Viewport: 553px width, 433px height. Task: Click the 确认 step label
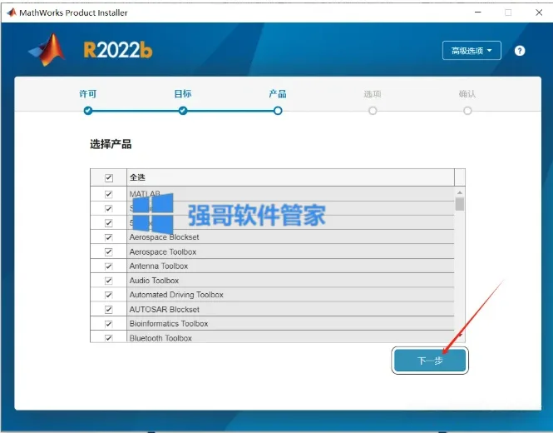pyautogui.click(x=467, y=94)
